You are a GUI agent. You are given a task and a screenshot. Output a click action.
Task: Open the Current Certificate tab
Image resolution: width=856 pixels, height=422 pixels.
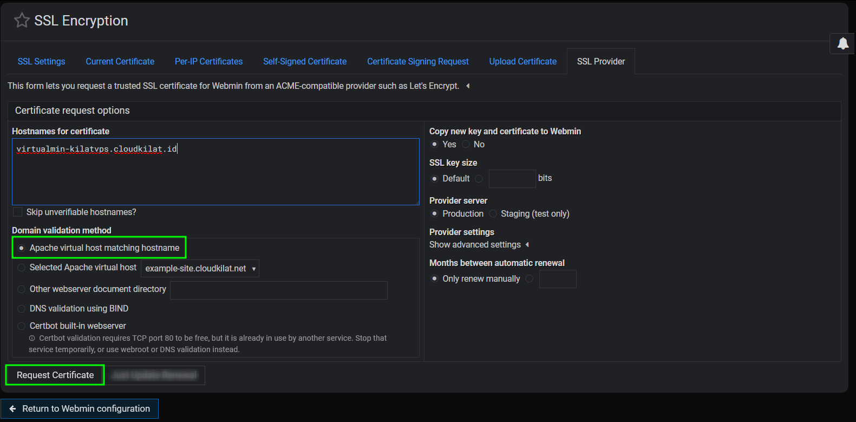click(120, 62)
